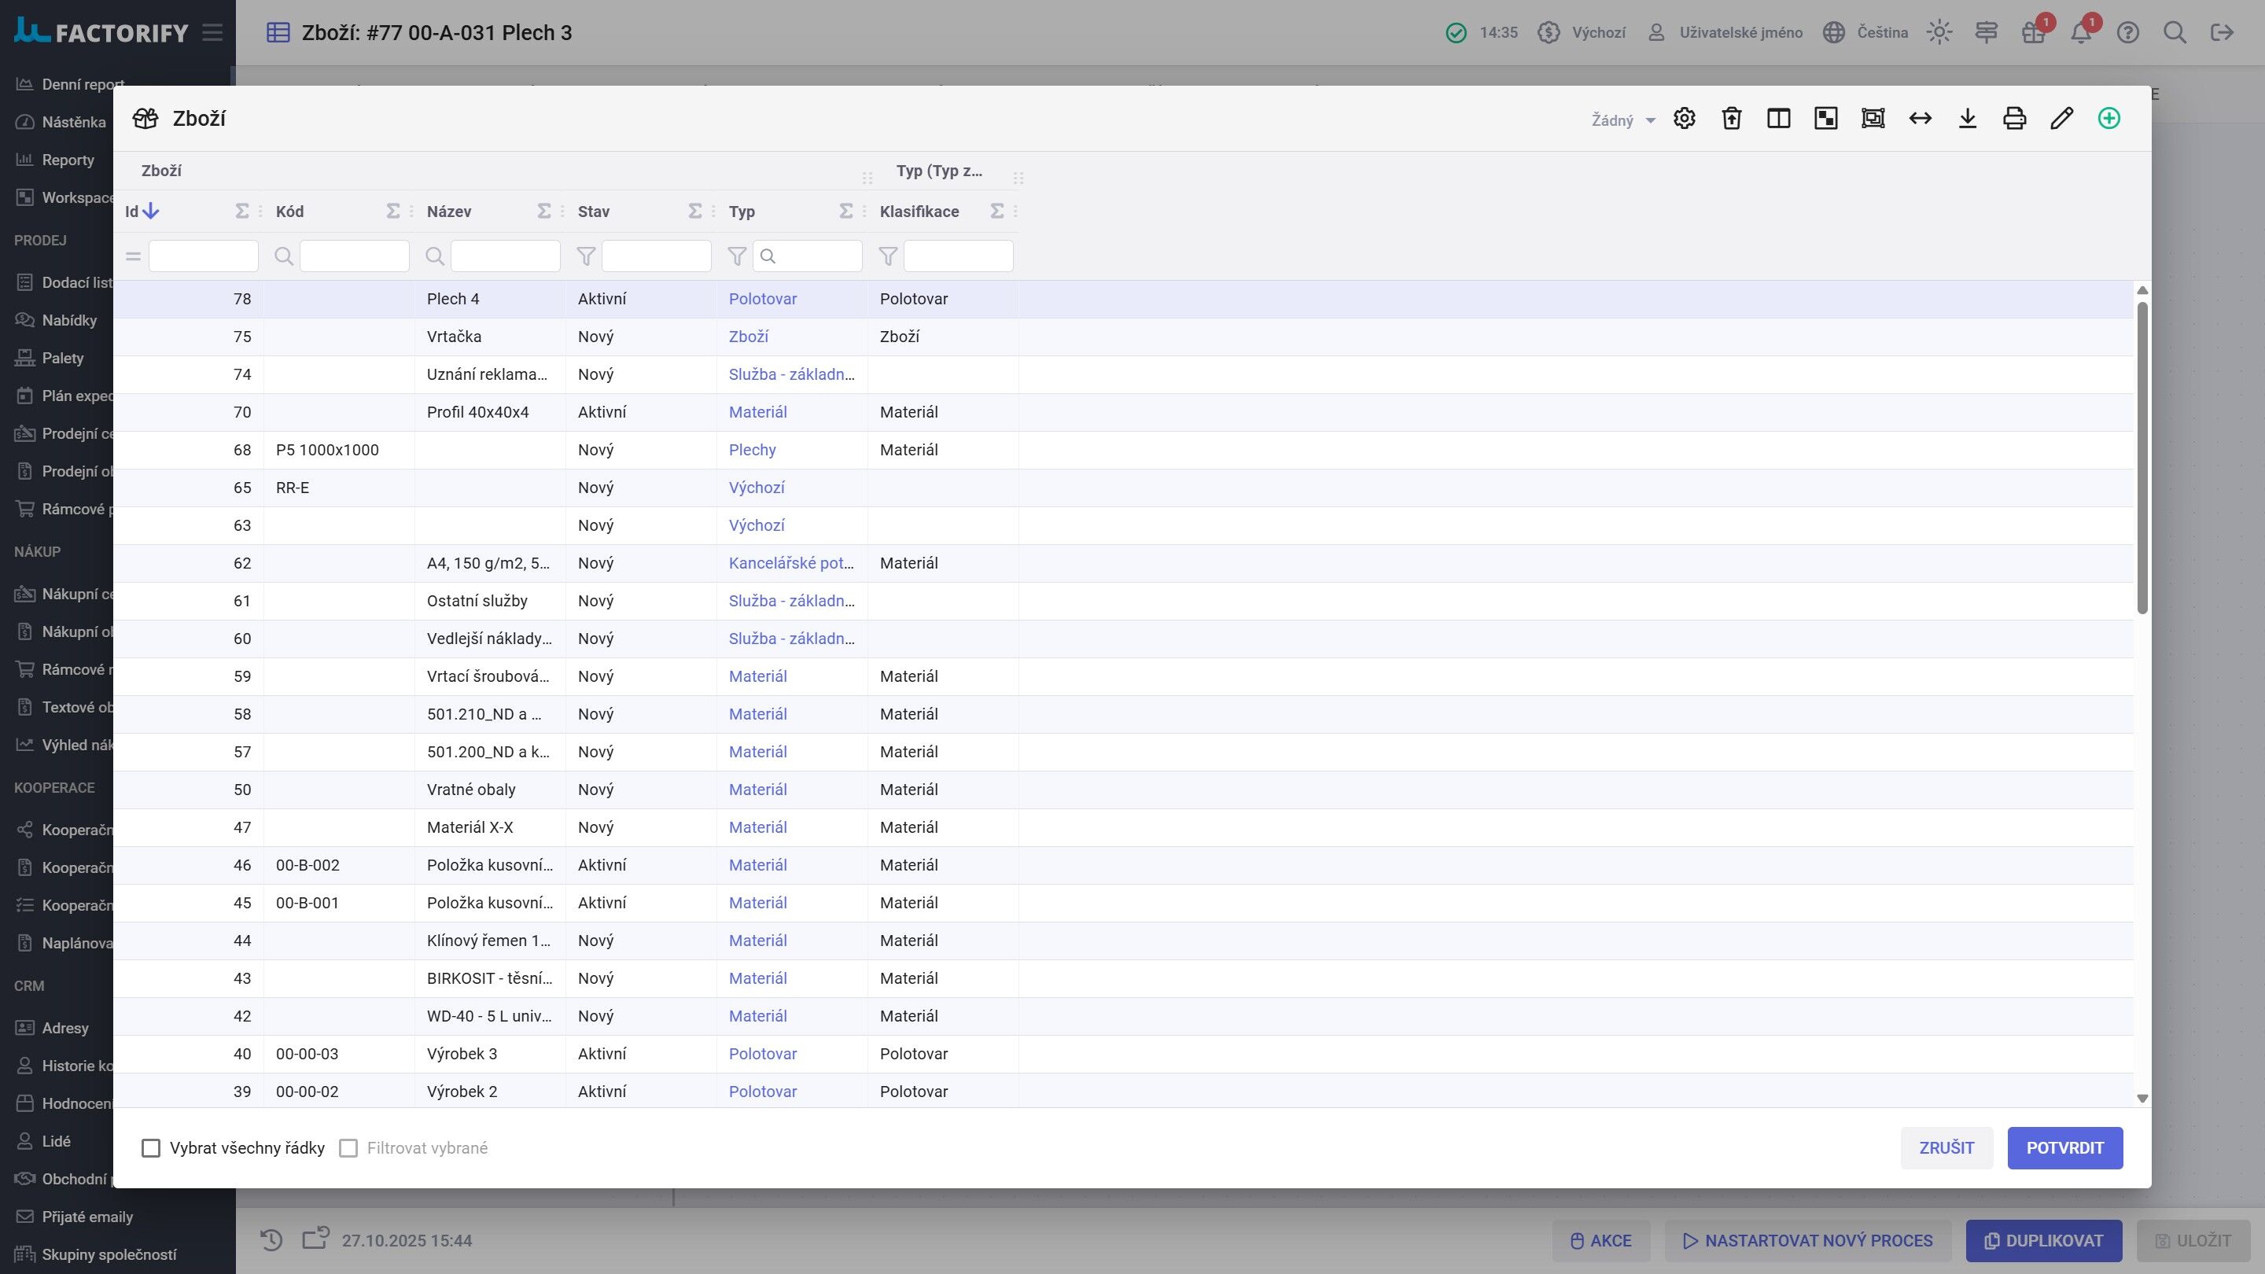Open Adresy in the CRM sidebar section
Image resolution: width=2265 pixels, height=1274 pixels.
coord(65,1028)
